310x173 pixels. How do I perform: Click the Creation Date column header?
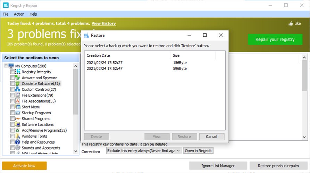pyautogui.click(x=127, y=55)
